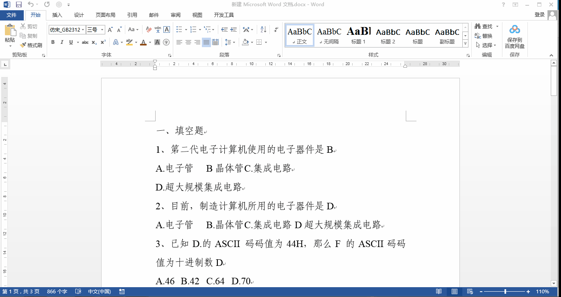Clear all formatting with the eraser icon
The width and height of the screenshot is (561, 297).
[x=149, y=30]
